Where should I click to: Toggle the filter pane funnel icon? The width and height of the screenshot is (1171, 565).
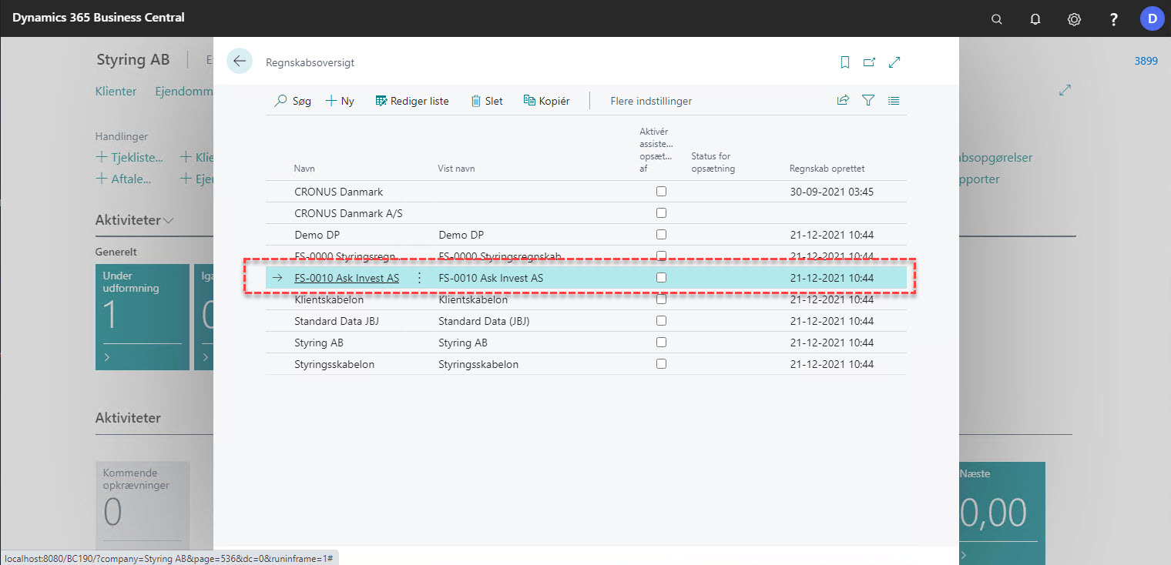[x=868, y=100]
